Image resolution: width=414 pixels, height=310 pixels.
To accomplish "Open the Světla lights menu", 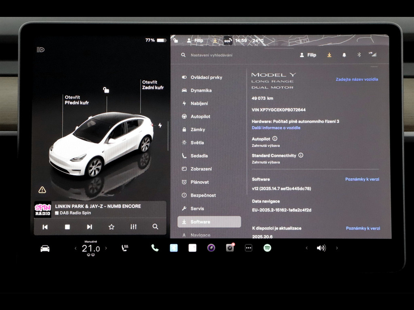I will coord(193,142).
